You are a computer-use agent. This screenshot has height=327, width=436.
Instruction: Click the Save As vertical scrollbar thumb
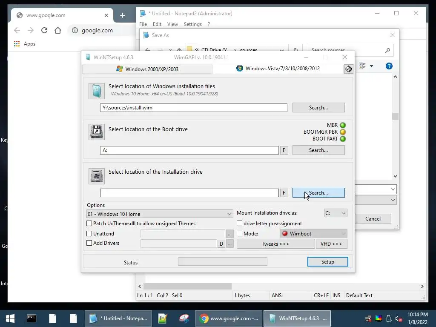[x=395, y=116]
